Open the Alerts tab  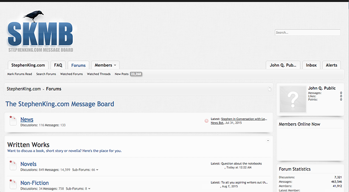[x=332, y=65]
